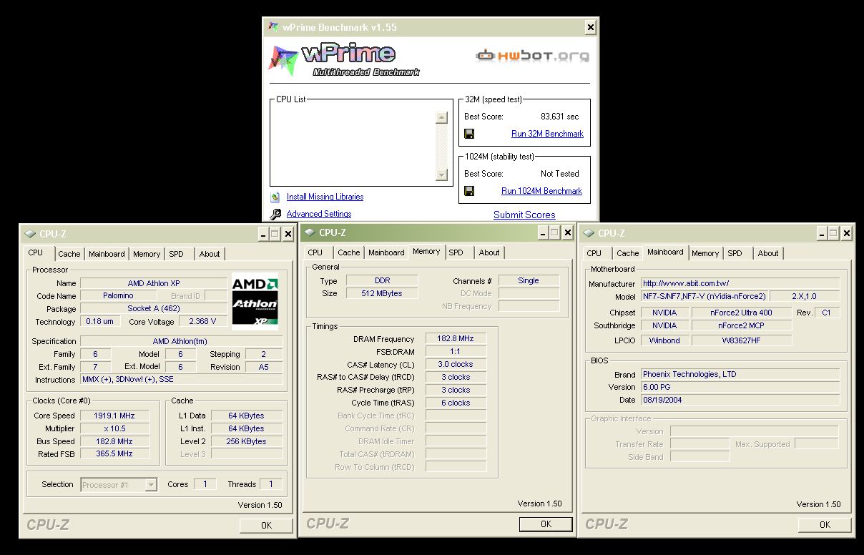Click the Best Score value 83,631 sec

click(x=560, y=117)
